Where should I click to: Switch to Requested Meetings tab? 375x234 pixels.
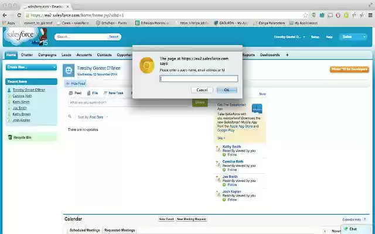pyautogui.click(x=120, y=230)
